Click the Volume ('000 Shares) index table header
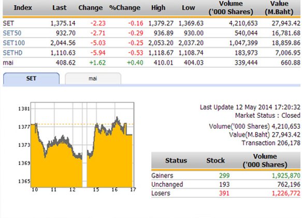 (x=231, y=8)
